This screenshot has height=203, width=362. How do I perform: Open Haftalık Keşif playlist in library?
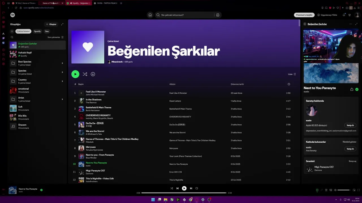[x=37, y=54]
